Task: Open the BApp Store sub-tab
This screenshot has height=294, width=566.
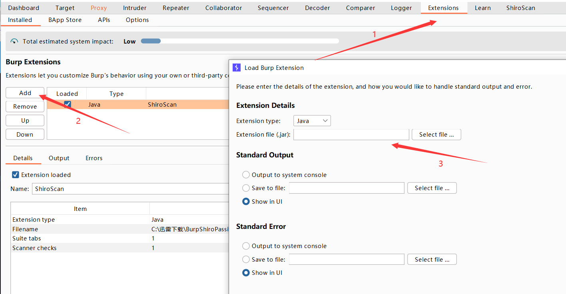Action: point(65,20)
